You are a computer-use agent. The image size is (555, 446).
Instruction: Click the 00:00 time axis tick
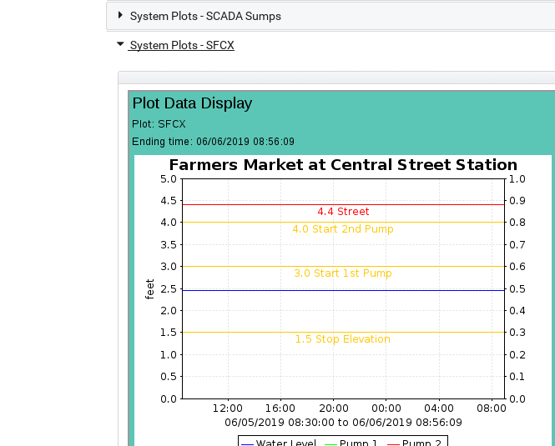point(386,408)
